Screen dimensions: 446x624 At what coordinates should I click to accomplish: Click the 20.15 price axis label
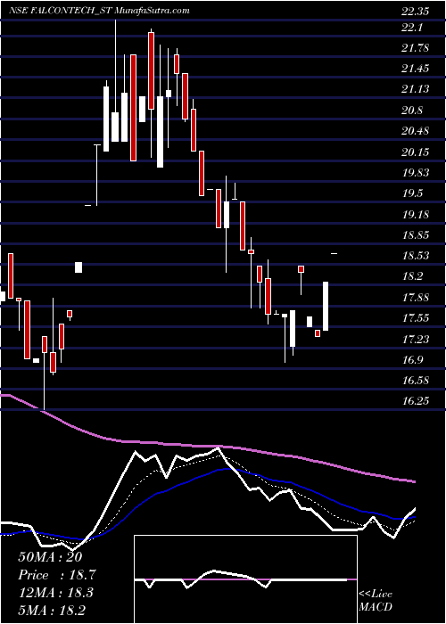(x=415, y=152)
